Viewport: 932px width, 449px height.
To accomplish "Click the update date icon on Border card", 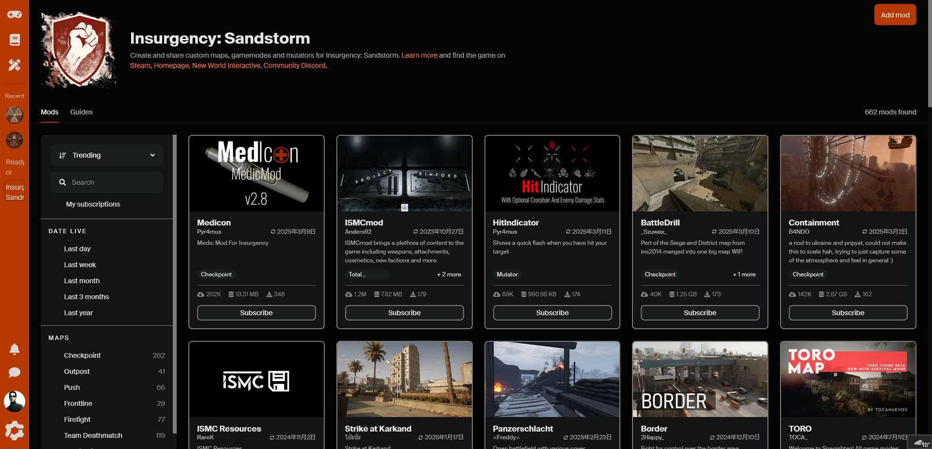I will click(x=712, y=437).
